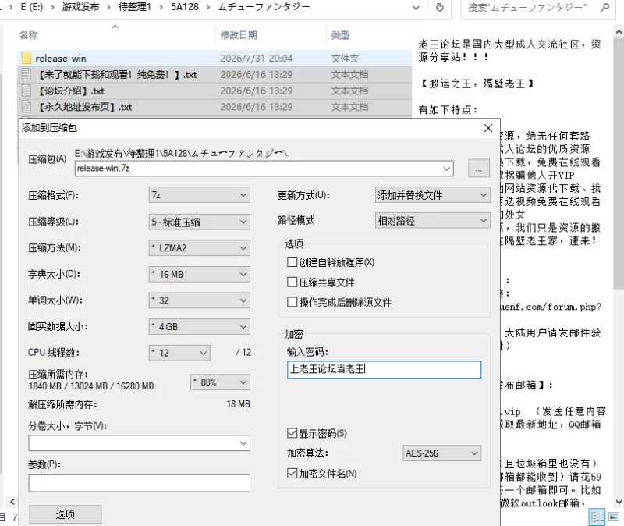The width and height of the screenshot is (624, 526).
Task: Go to E (E:) in the breadcrumb
Action: [31, 7]
